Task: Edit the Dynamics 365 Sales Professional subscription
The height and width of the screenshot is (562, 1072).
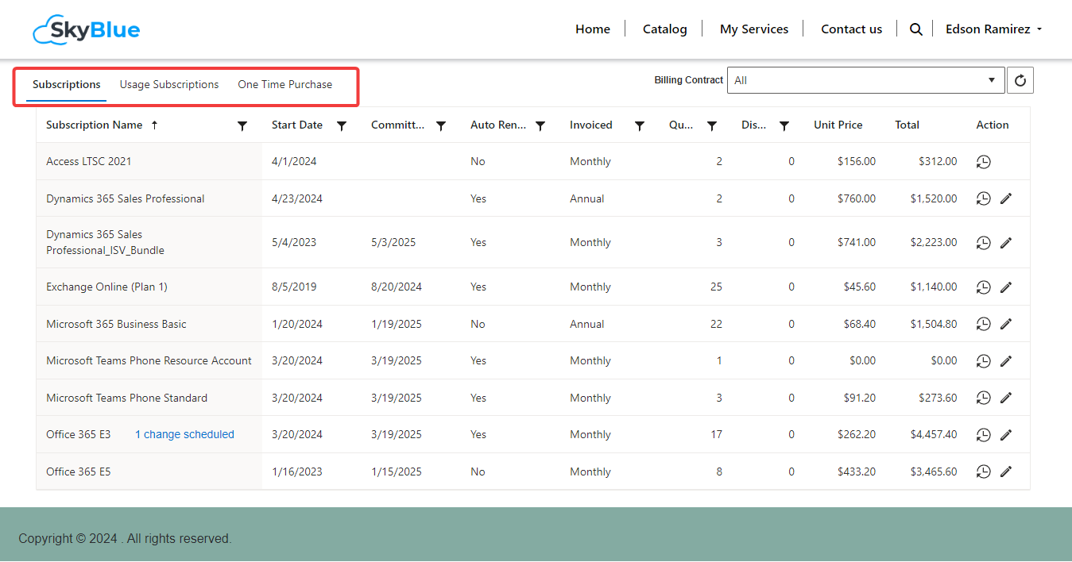Action: [1006, 198]
